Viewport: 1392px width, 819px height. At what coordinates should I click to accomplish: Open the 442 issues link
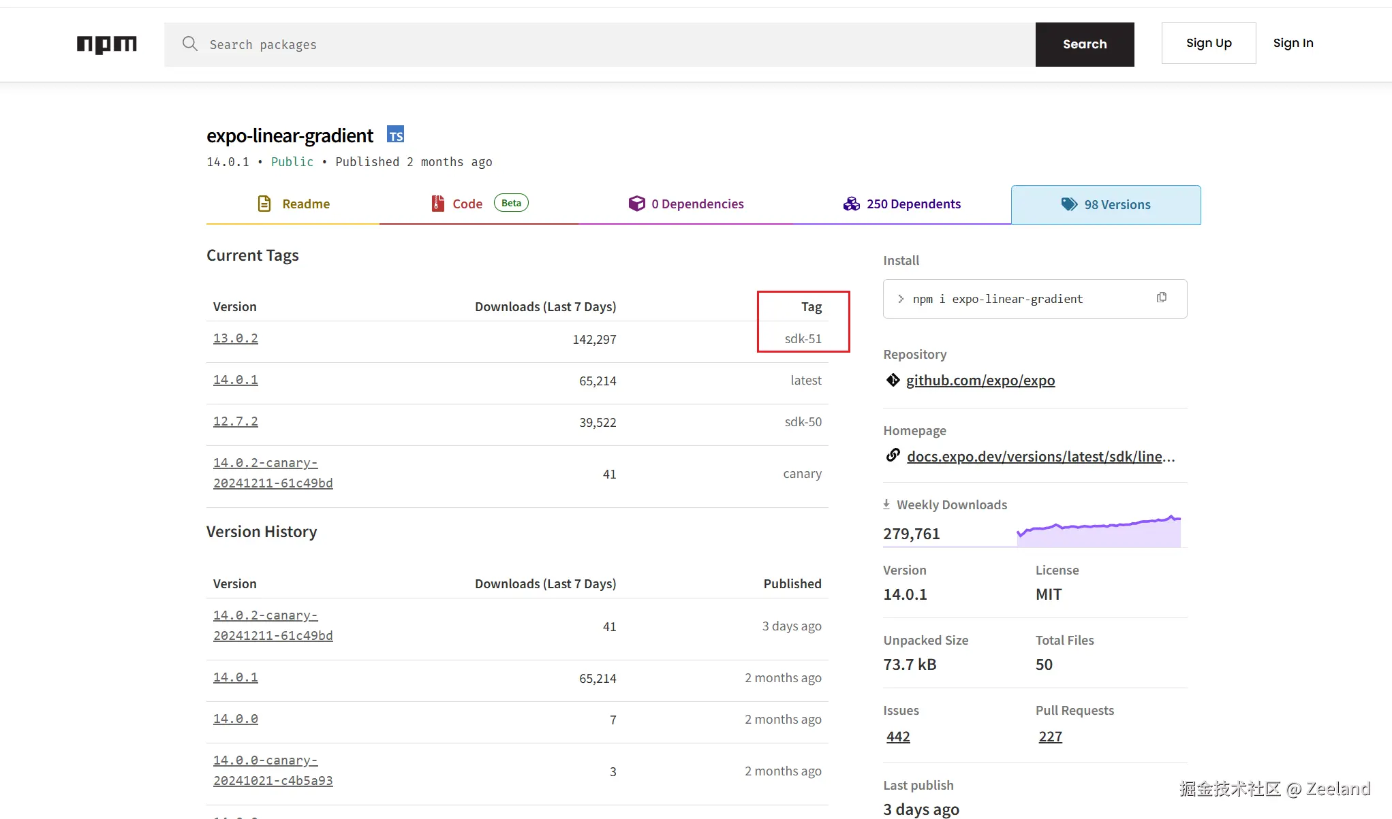pyautogui.click(x=897, y=737)
